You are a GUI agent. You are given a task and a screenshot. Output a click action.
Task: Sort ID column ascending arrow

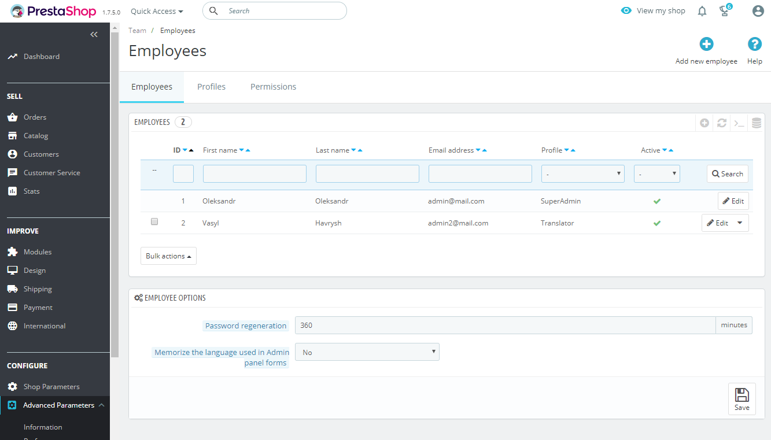click(191, 150)
